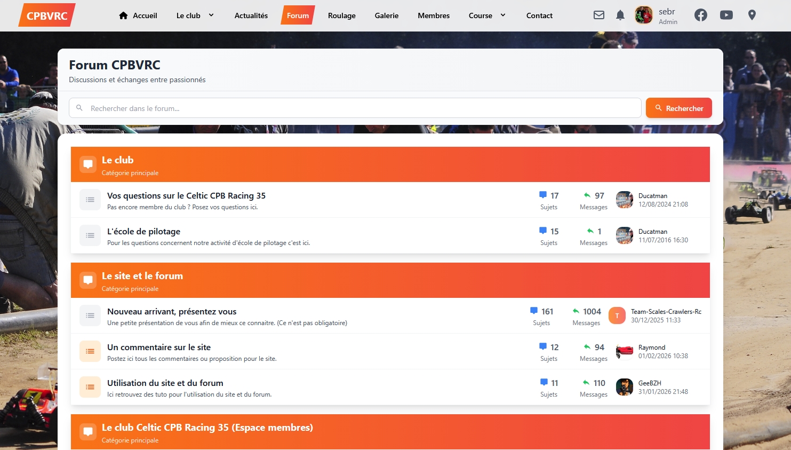This screenshot has width=791, height=450.
Task: Go to the Actualités menu item
Action: (x=251, y=15)
